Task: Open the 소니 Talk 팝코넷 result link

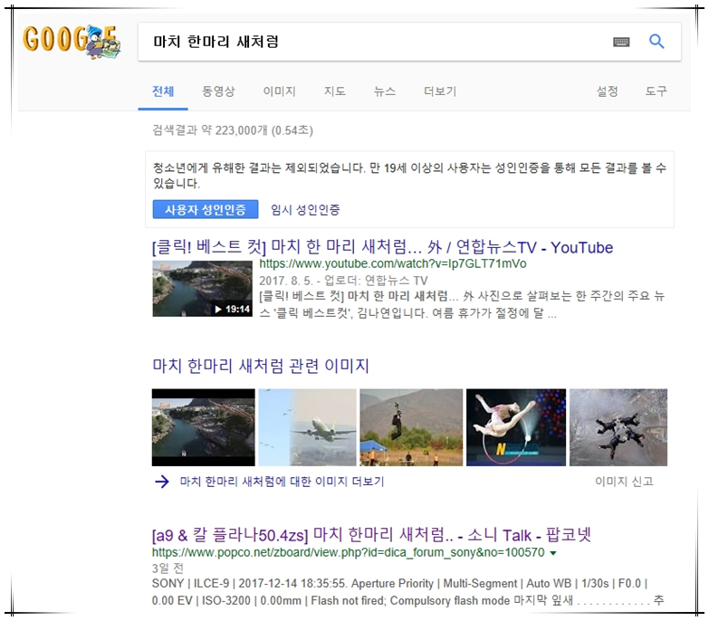Action: (371, 535)
